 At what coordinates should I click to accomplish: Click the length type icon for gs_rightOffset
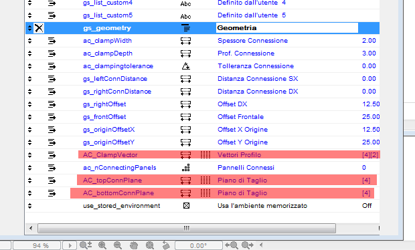click(186, 104)
